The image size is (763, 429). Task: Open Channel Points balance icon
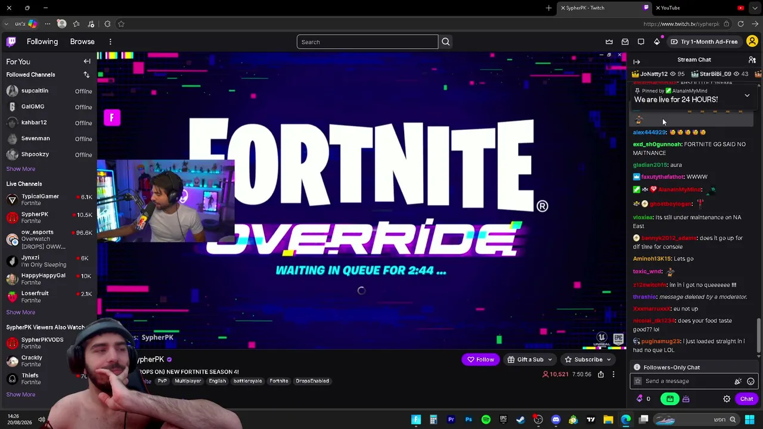[643, 399]
